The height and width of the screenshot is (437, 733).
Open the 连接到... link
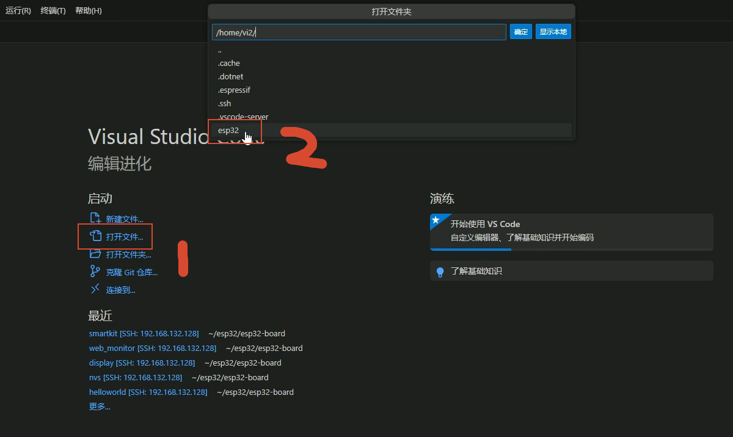coord(120,290)
